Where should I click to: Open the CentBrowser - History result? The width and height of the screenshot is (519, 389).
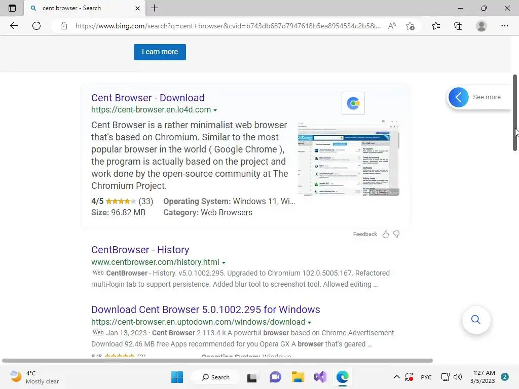(x=140, y=250)
